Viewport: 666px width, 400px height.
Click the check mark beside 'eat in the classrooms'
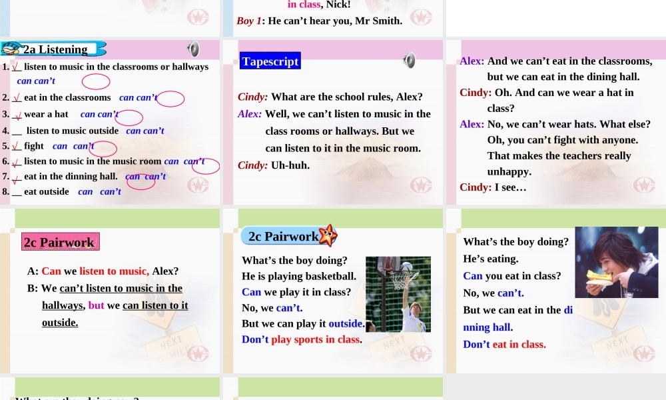coord(16,98)
